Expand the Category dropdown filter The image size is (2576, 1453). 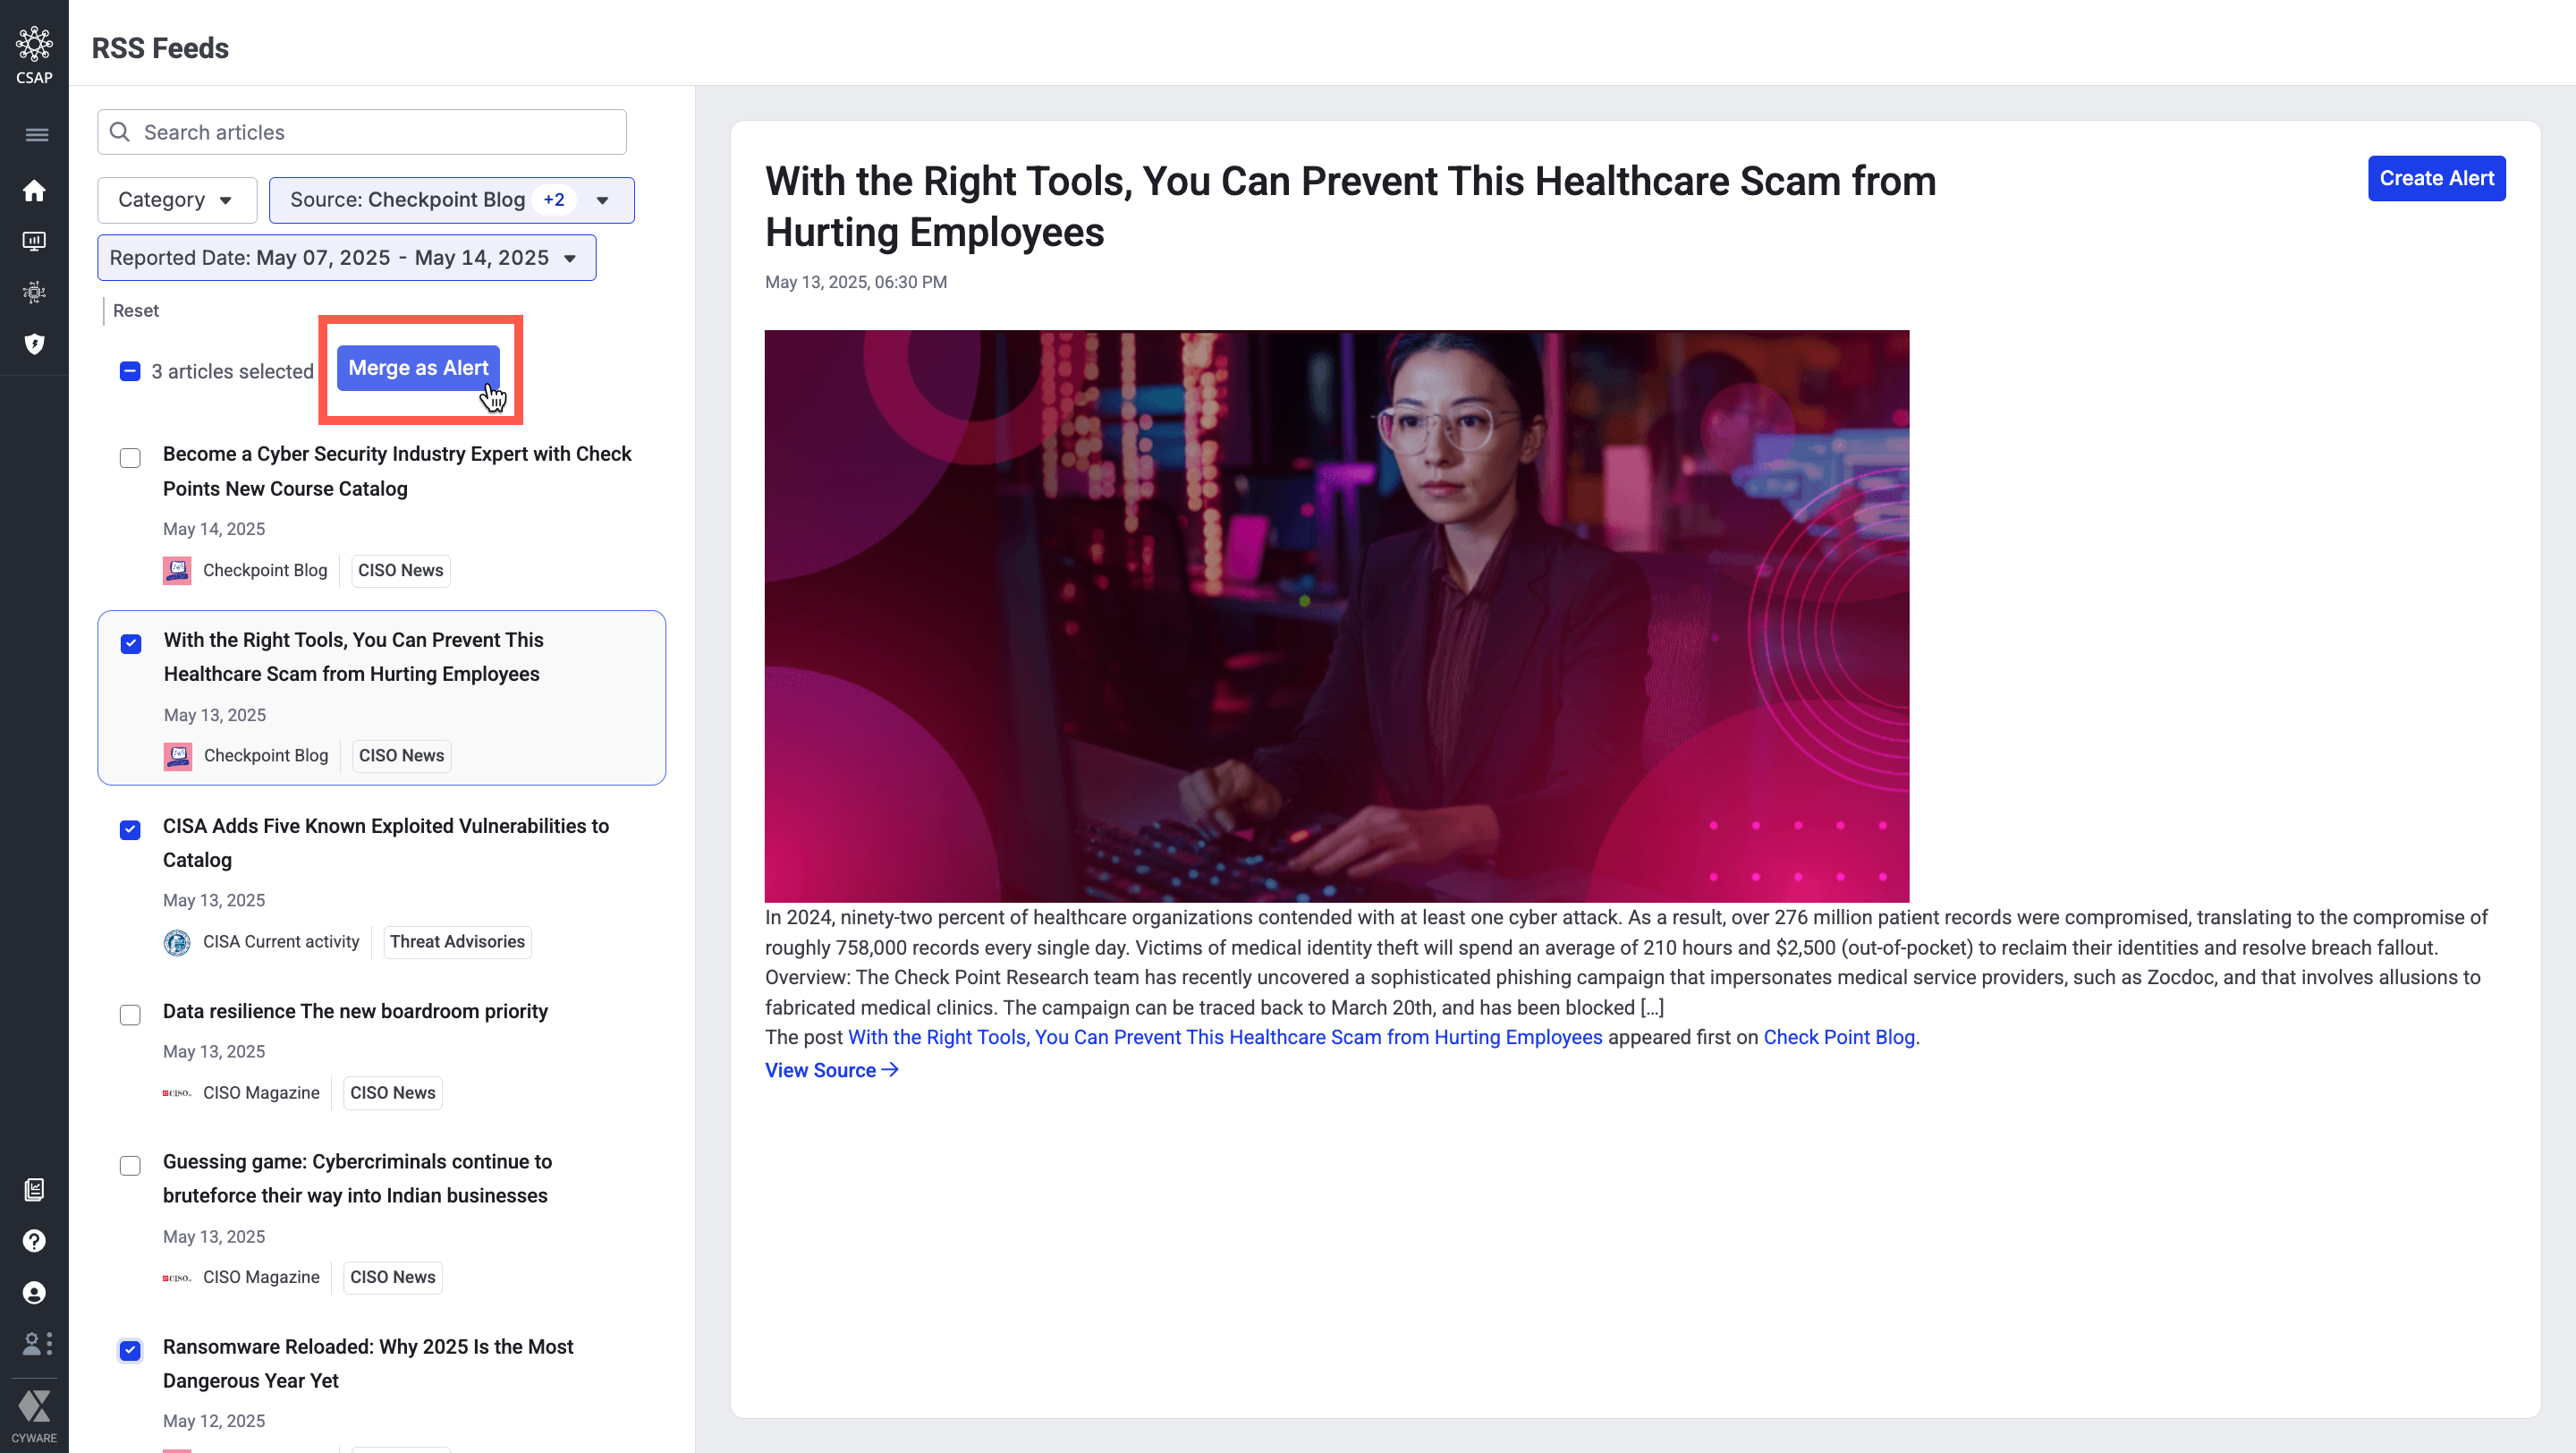(176, 200)
